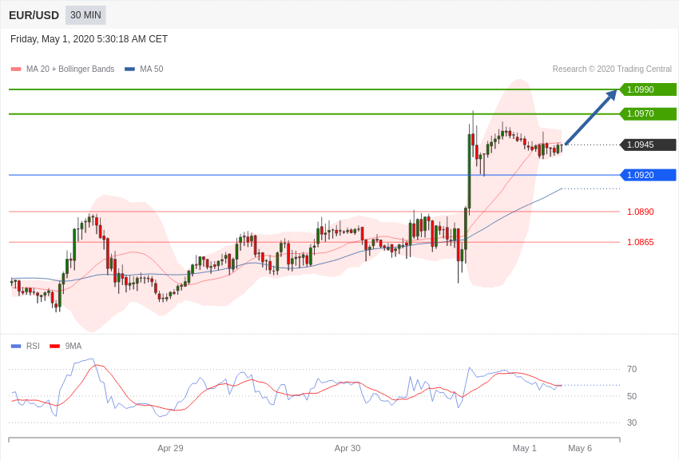Click the May 1 date axis label

pyautogui.click(x=524, y=448)
